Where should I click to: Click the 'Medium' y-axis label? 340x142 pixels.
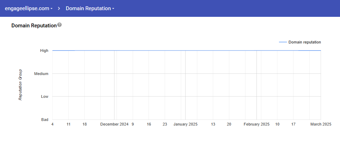click(41, 74)
